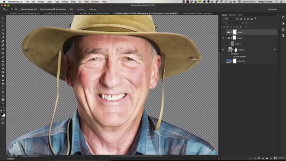Filter layers by smart object icon

click(252, 19)
